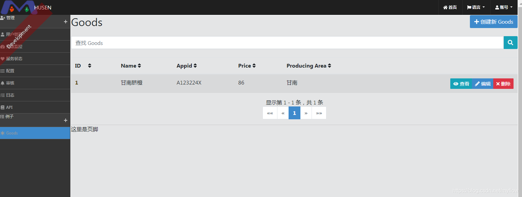
Task: Go to last page with »» button
Action: click(x=319, y=113)
